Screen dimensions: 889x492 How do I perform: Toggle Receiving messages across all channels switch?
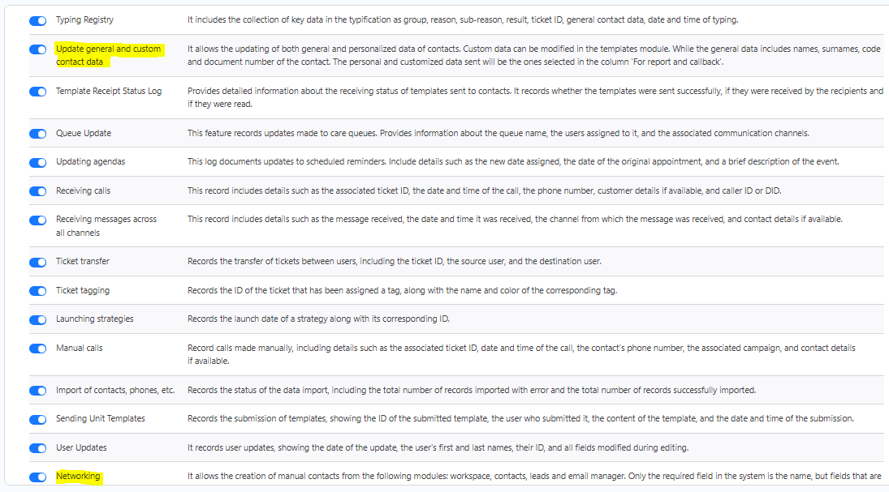[x=37, y=220]
